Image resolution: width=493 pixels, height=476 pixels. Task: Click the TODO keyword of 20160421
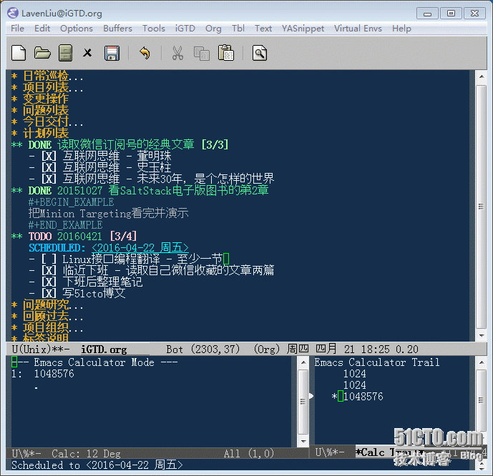(x=40, y=237)
